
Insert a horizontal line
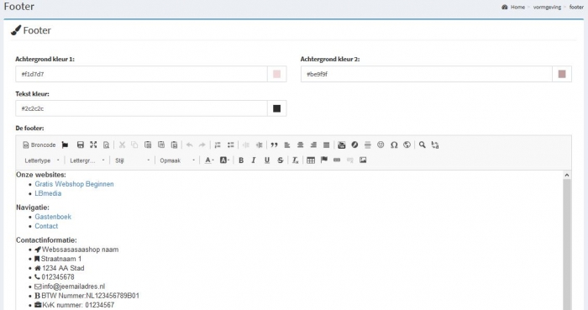pos(368,144)
